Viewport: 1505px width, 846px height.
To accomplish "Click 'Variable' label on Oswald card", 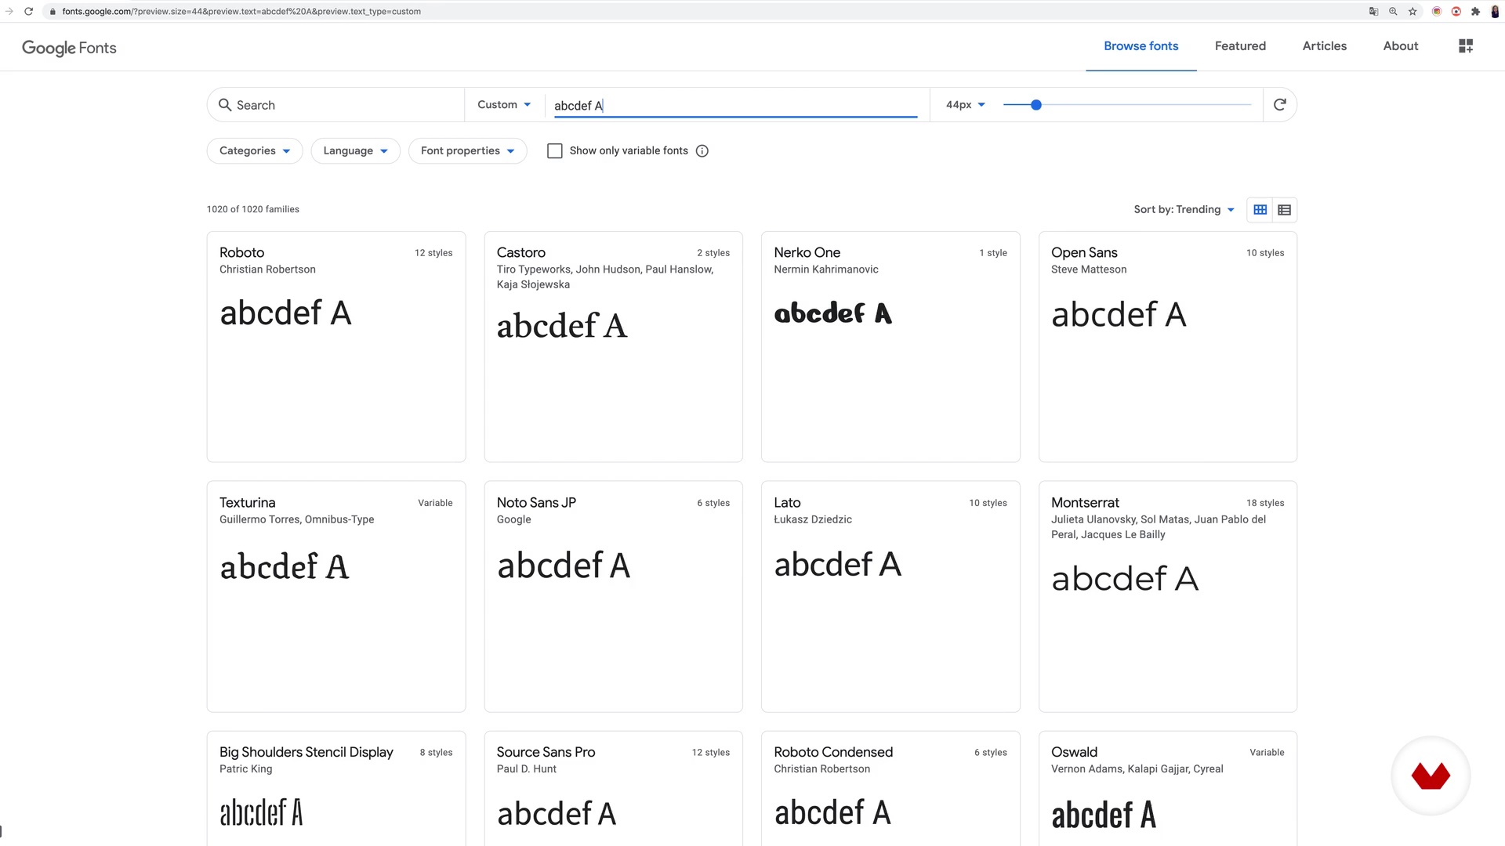I will tap(1267, 753).
